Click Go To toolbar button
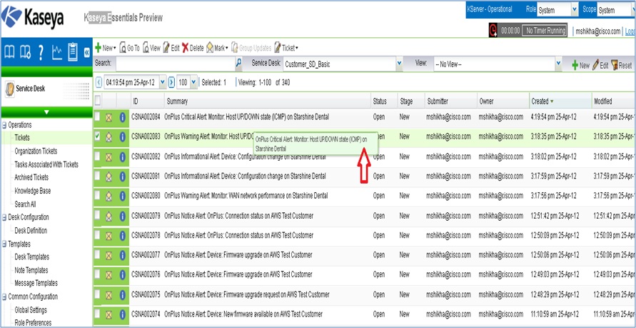Screen dimensions: 636x328 tap(130, 48)
